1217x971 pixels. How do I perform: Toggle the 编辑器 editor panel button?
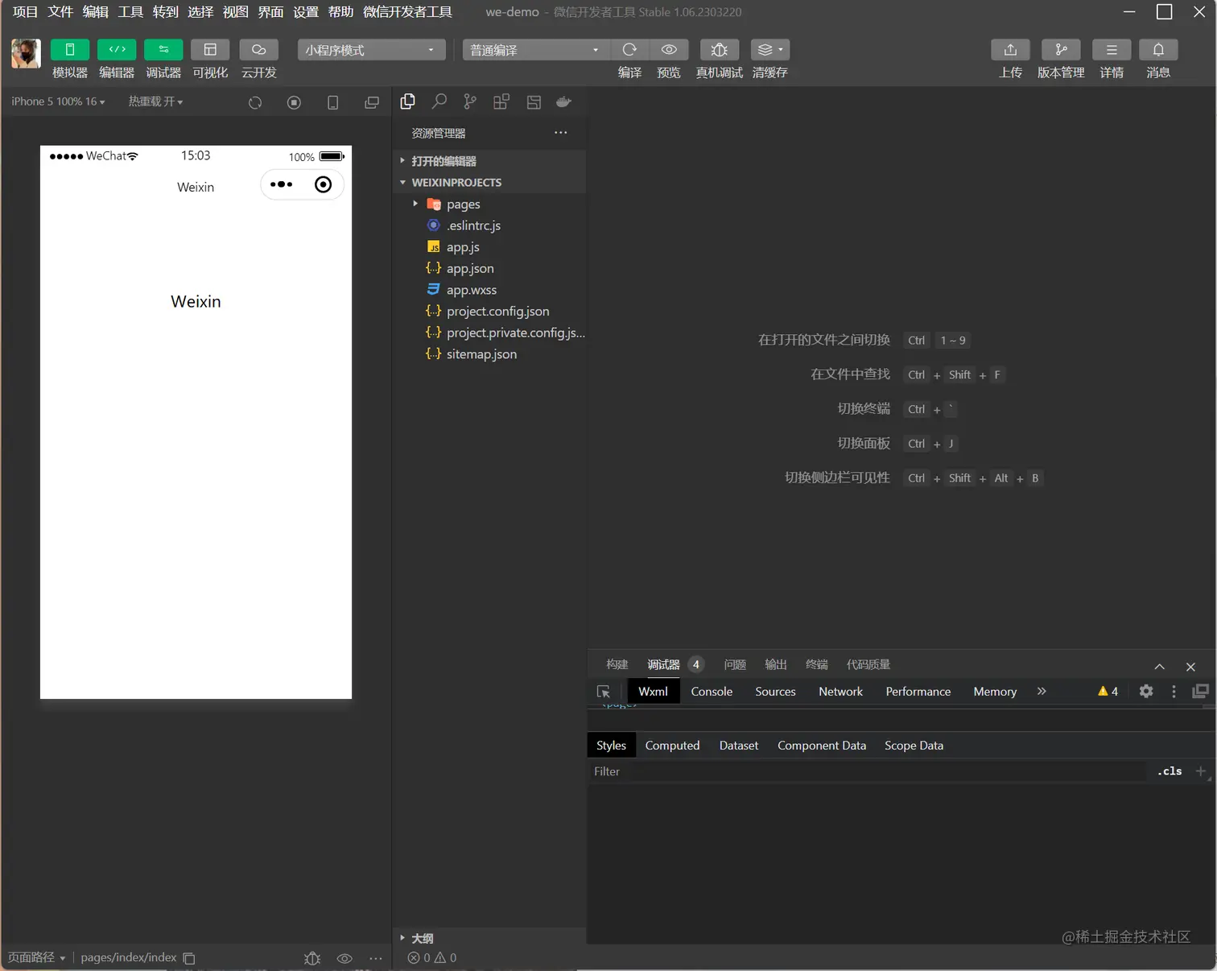click(x=117, y=50)
